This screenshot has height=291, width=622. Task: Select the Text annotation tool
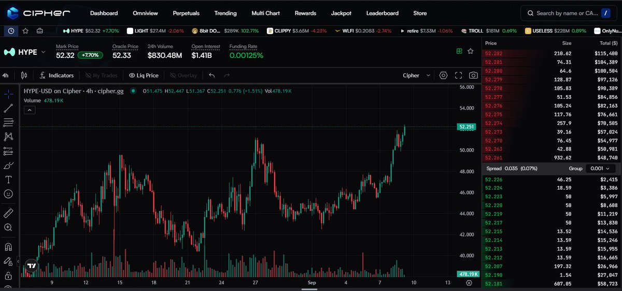click(8, 179)
